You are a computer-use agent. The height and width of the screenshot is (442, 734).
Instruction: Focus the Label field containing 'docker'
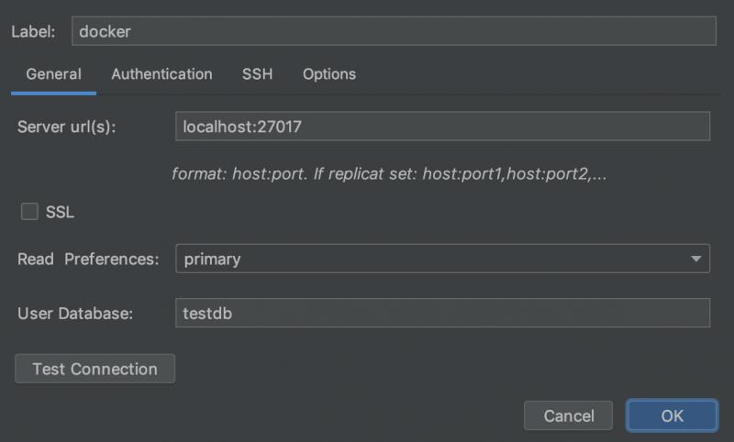click(x=393, y=30)
